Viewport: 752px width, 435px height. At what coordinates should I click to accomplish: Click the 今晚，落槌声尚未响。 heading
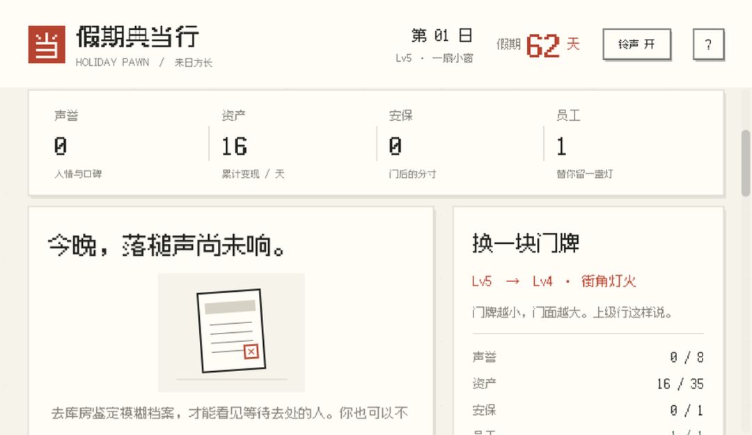pyautogui.click(x=167, y=245)
